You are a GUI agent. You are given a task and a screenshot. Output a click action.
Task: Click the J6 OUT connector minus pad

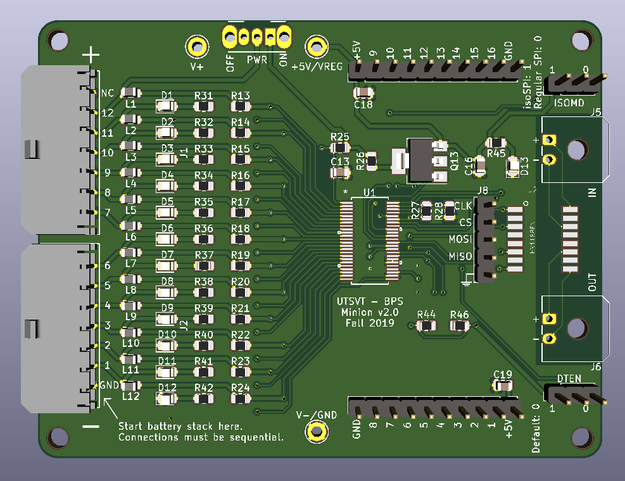549,339
